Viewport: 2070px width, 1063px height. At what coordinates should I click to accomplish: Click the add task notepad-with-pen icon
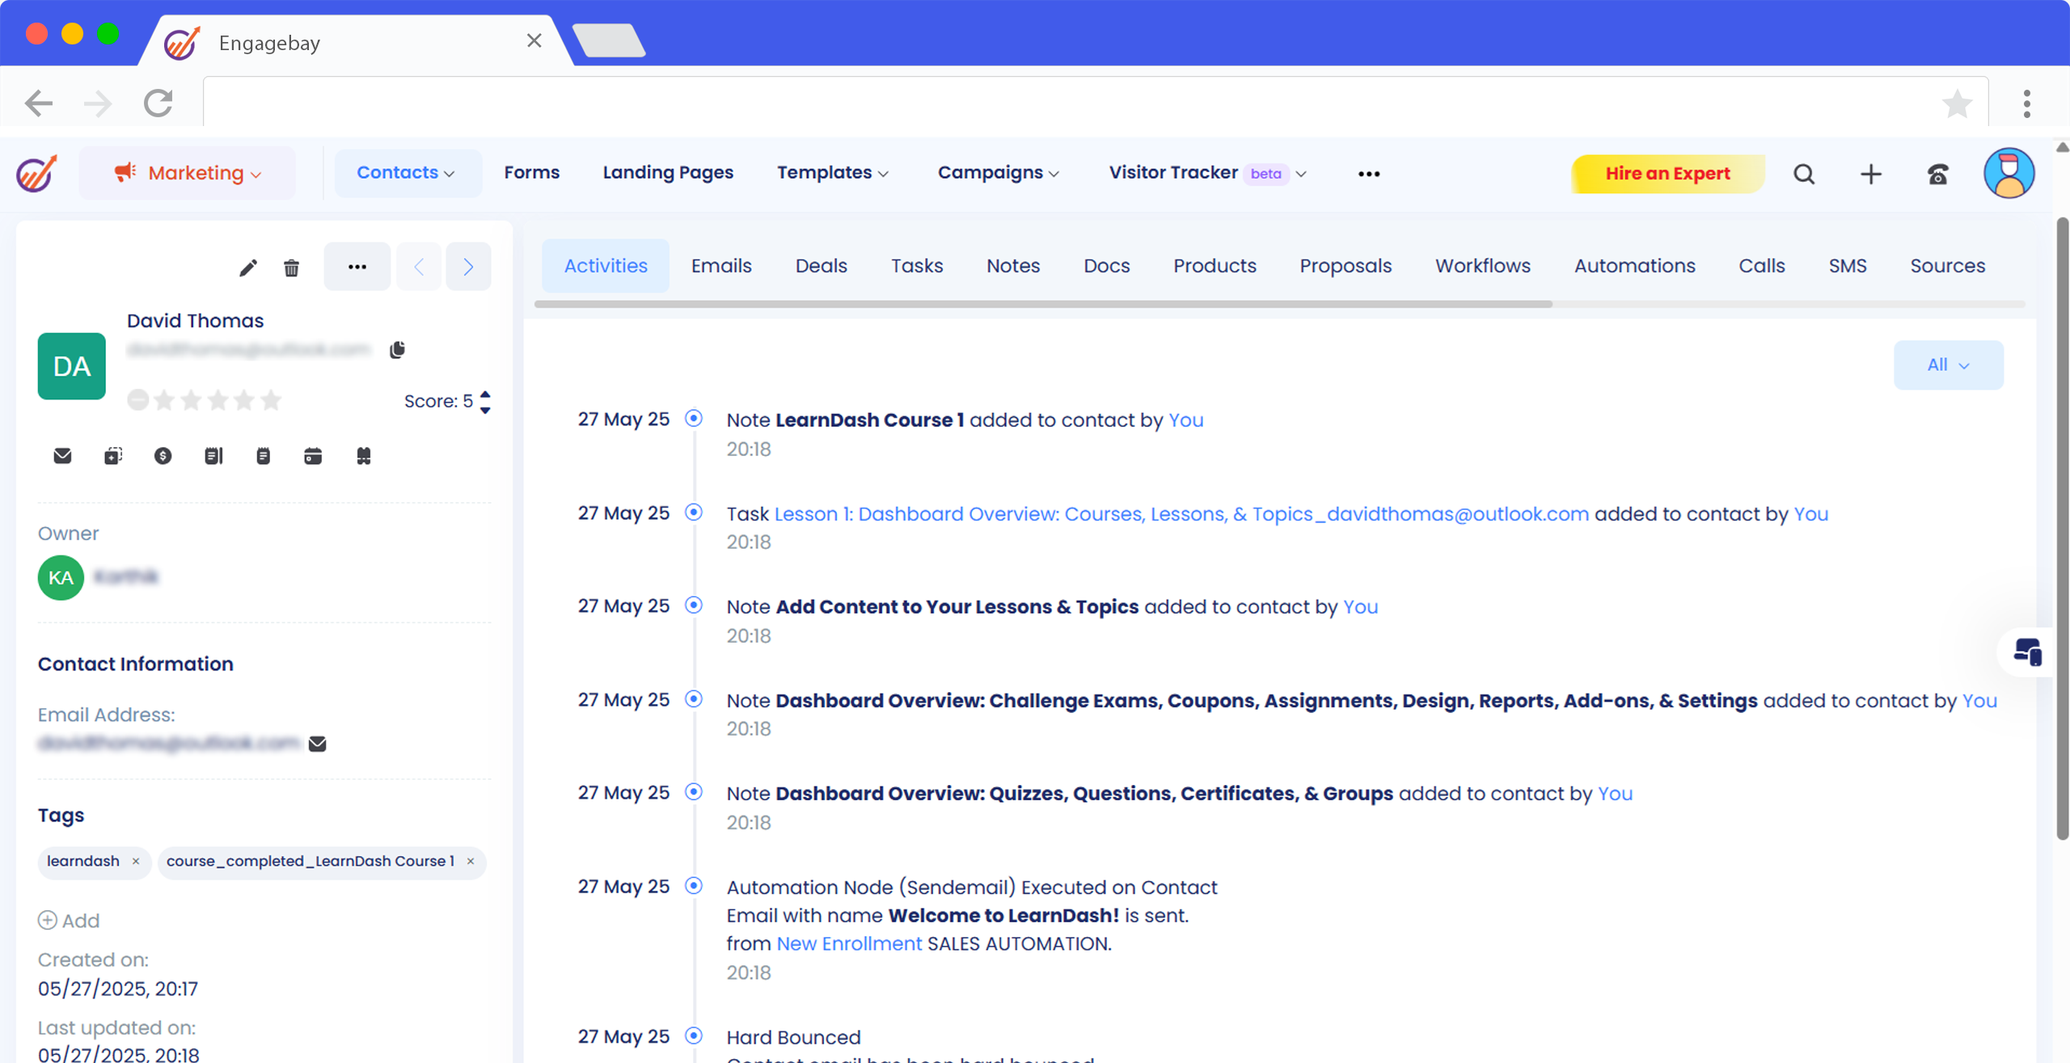213,456
